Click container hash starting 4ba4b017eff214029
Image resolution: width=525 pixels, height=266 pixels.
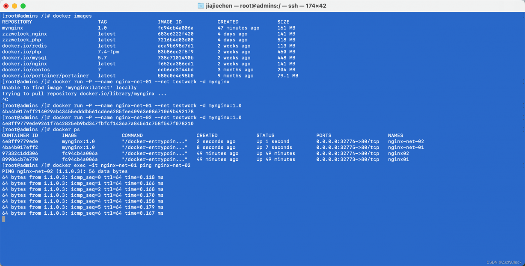click(98, 111)
